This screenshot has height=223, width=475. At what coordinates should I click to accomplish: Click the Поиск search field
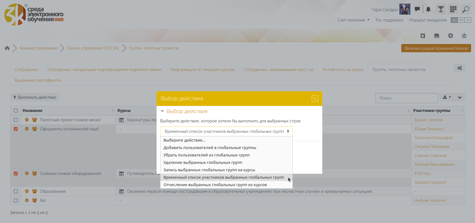(x=407, y=98)
